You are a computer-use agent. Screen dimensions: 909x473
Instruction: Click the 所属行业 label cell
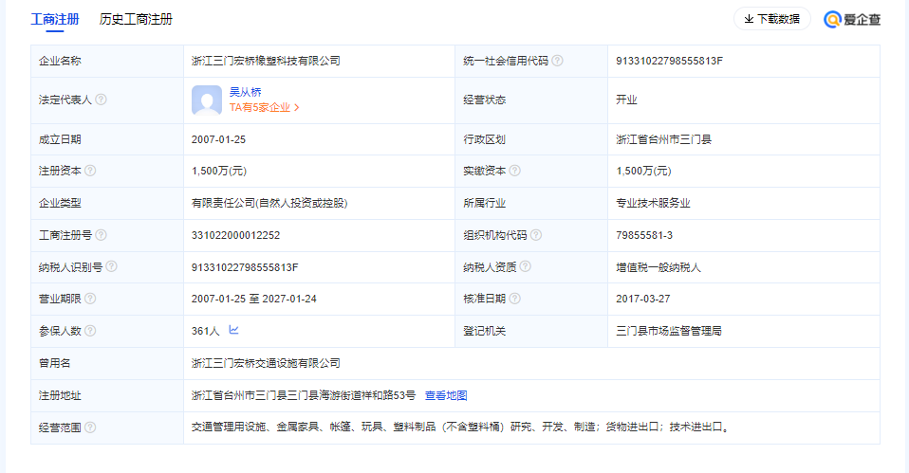coord(531,203)
